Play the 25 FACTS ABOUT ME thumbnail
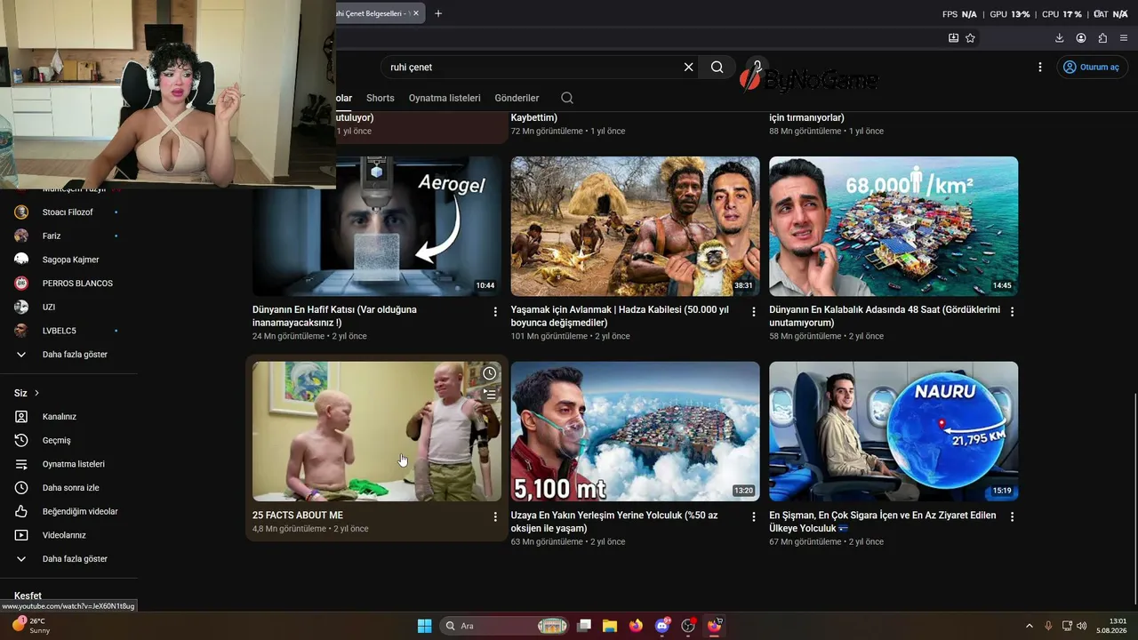Viewport: 1138px width, 640px height. coord(377,431)
